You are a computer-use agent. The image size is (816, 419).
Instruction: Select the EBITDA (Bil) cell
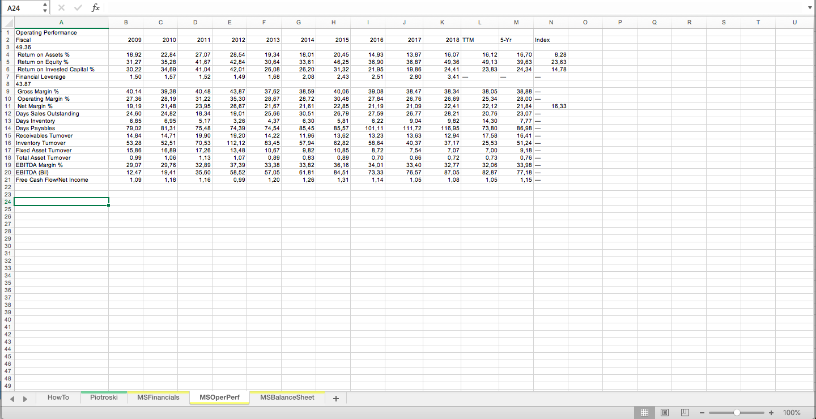(61, 173)
